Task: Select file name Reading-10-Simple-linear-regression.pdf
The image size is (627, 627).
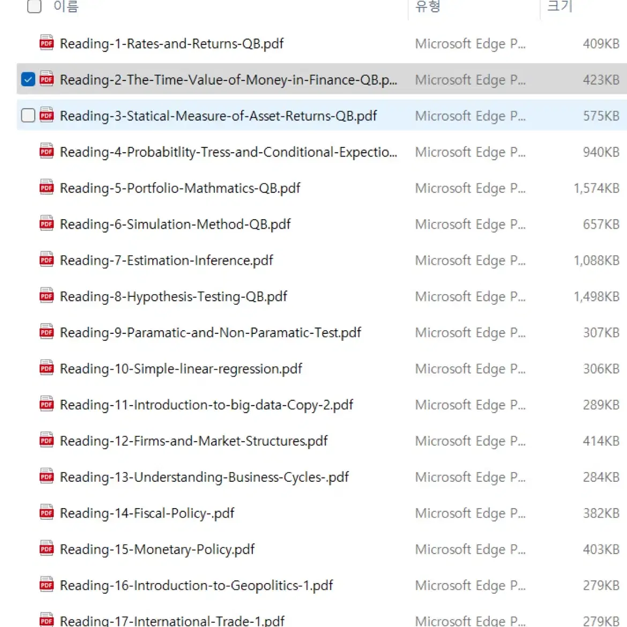Action: tap(181, 369)
